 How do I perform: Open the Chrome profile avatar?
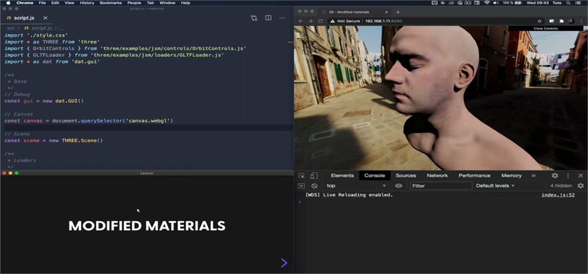pos(571,21)
